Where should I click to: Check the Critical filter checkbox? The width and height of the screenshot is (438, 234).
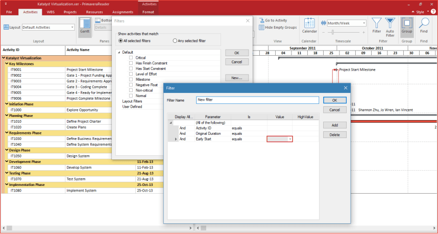[131, 58]
